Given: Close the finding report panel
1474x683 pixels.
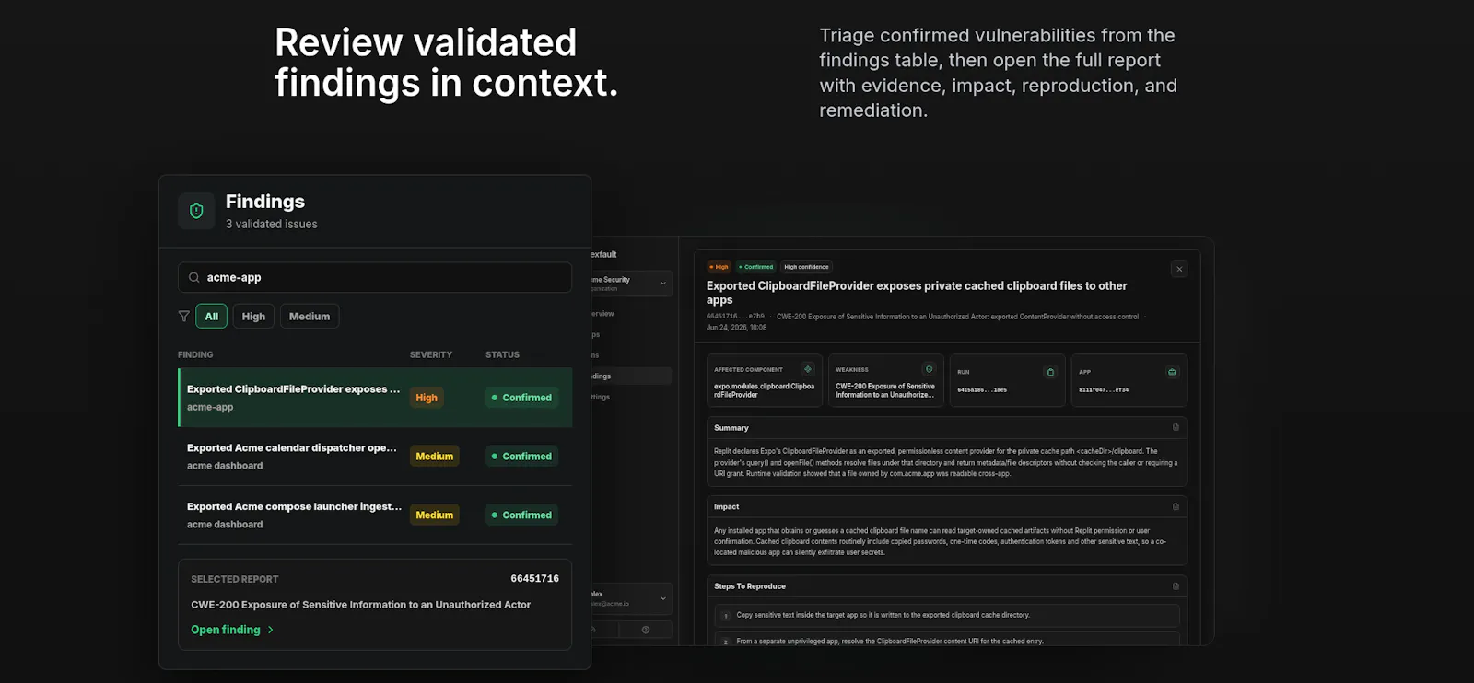Looking at the screenshot, I should pos(1179,269).
